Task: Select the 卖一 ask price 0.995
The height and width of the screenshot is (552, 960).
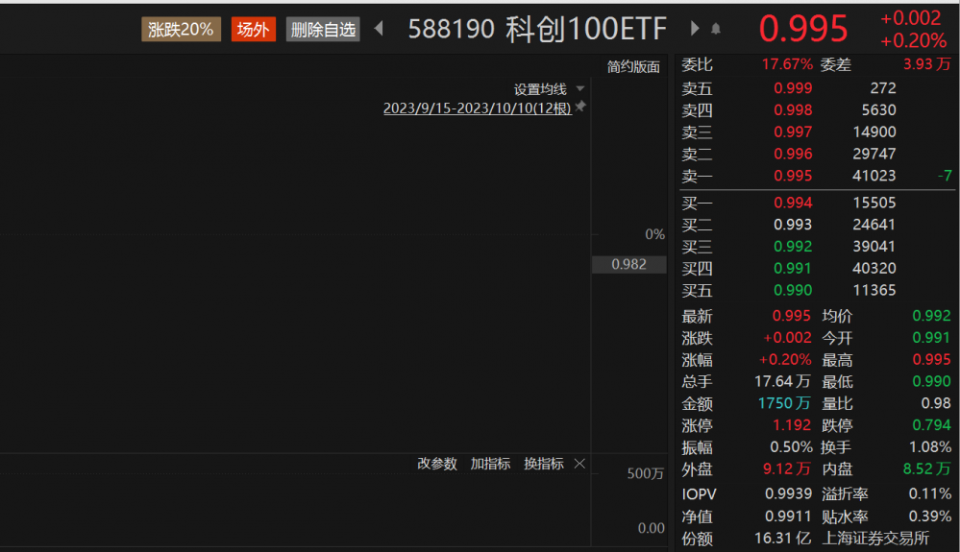Action: click(793, 176)
